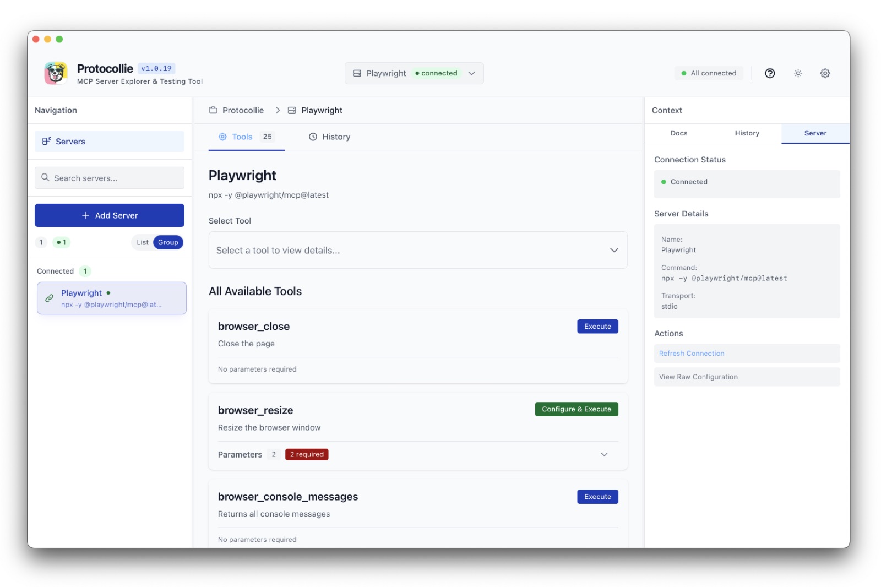Click Refresh Connection action
Viewport: 881px width, 587px height.
[747, 354]
